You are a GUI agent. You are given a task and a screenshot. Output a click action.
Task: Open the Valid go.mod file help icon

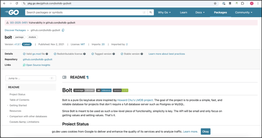click(x=47, y=54)
